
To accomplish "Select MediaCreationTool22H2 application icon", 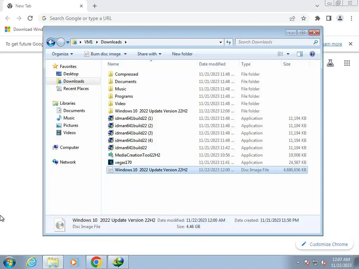I will (x=110, y=155).
